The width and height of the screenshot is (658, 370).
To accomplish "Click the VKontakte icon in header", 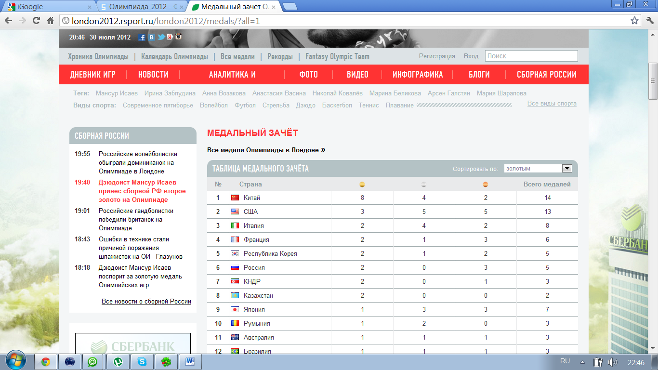I will (151, 37).
